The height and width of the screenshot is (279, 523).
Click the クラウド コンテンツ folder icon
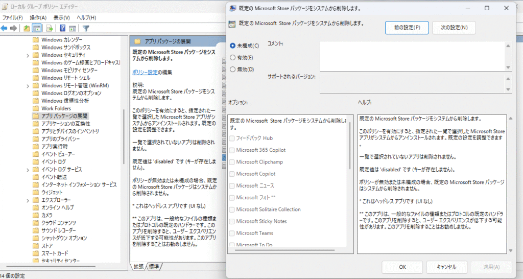point(36,223)
